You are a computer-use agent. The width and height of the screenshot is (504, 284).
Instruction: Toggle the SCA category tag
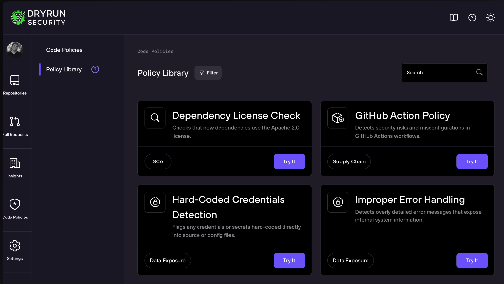click(x=158, y=161)
